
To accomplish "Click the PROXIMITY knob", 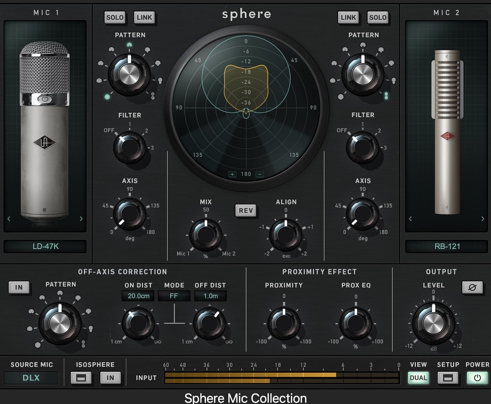I will click(x=284, y=323).
